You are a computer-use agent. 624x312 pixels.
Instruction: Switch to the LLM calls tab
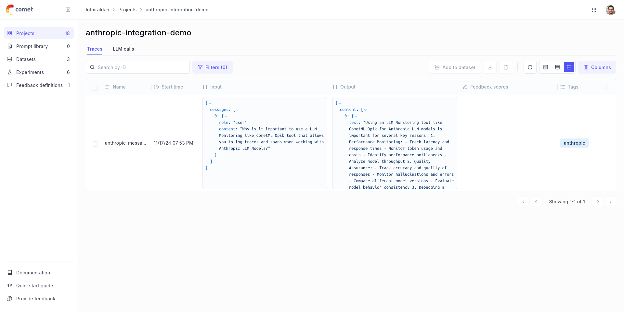[123, 49]
